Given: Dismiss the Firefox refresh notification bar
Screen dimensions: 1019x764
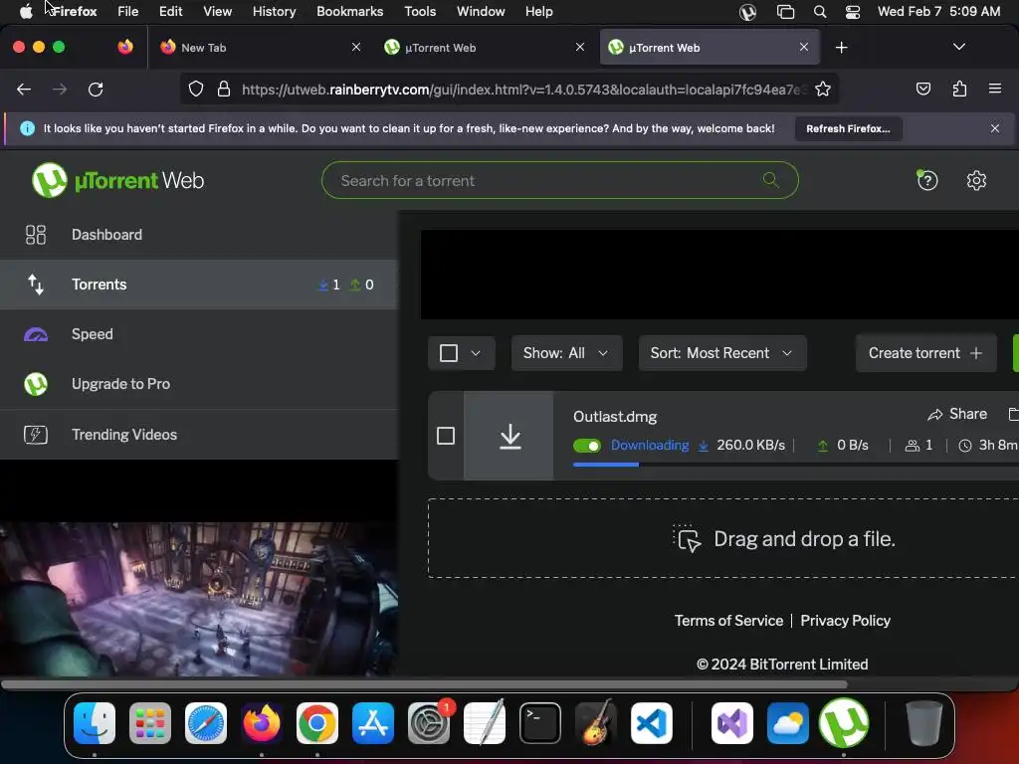Looking at the screenshot, I should pyautogui.click(x=995, y=128).
